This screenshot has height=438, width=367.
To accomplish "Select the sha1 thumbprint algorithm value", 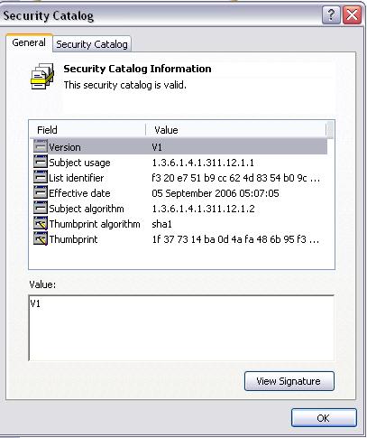I will (161, 224).
